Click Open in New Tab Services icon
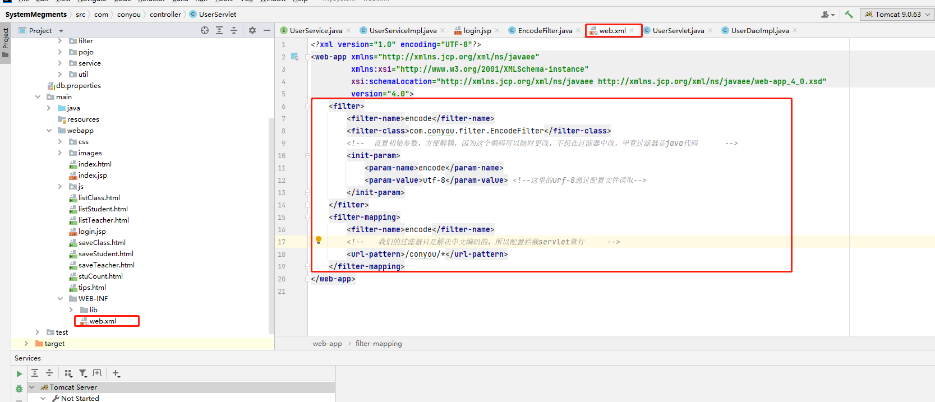This screenshot has width=935, height=402. 97,373
